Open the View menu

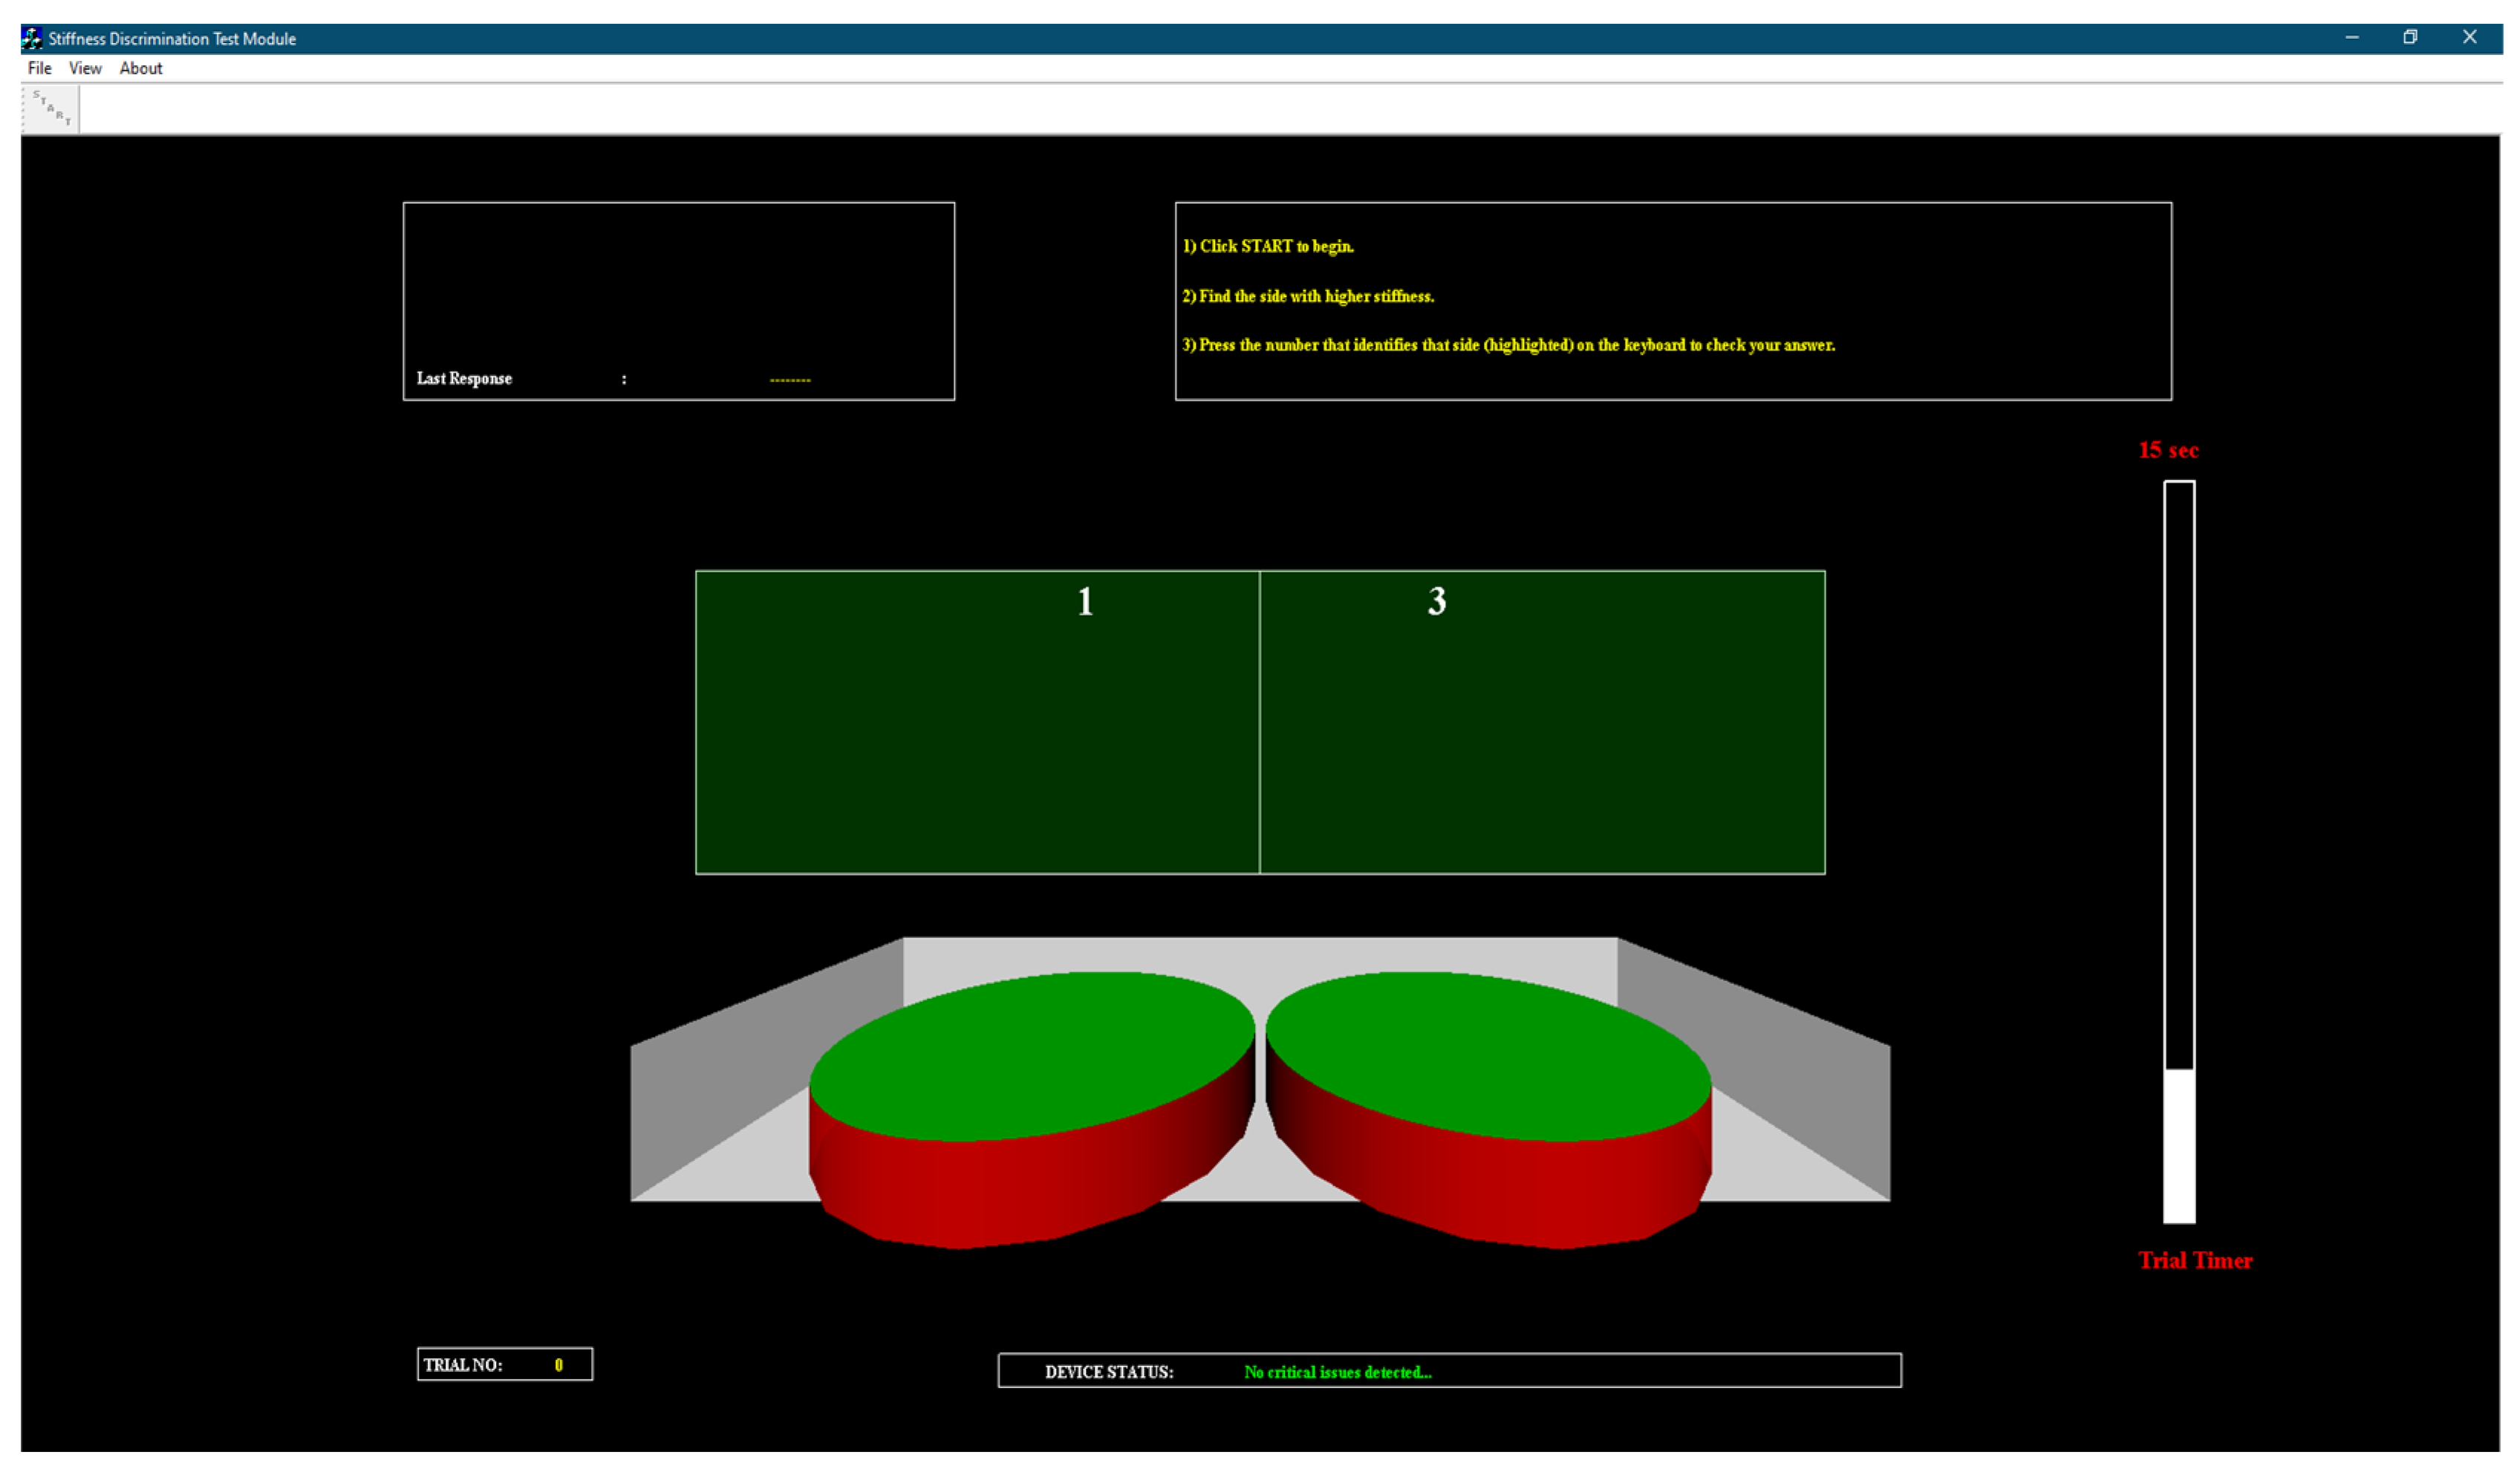point(85,68)
